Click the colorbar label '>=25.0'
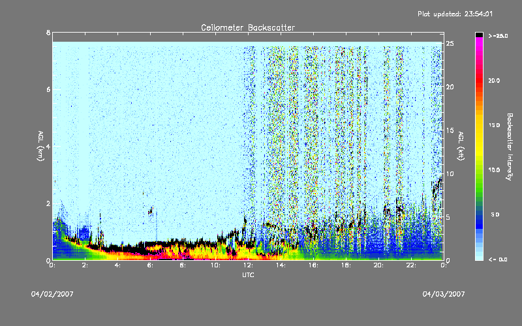Viewport: 522px width, 326px height. [498, 36]
